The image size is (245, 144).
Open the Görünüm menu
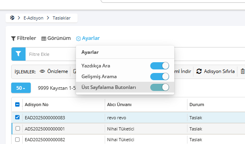click(x=56, y=38)
